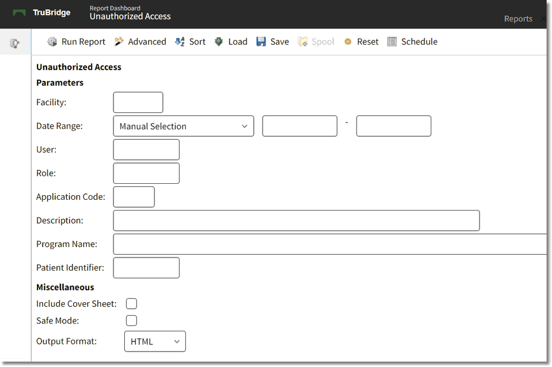Viewport: 552px width, 367px height.
Task: Open the Date Range selection dropdown
Action: click(183, 126)
